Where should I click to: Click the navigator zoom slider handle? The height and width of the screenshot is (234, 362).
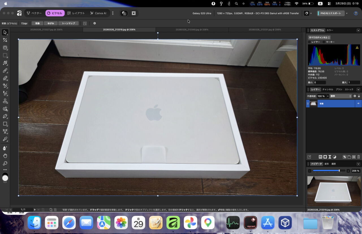[x=339, y=171]
